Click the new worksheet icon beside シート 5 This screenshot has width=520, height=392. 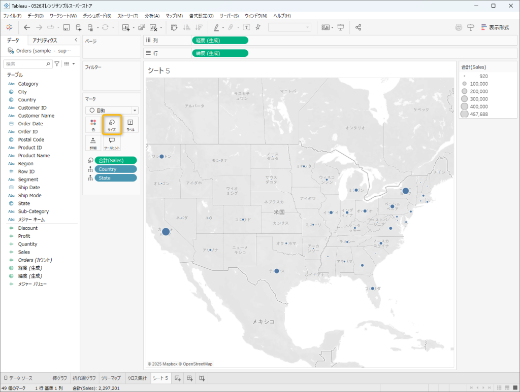tap(178, 378)
